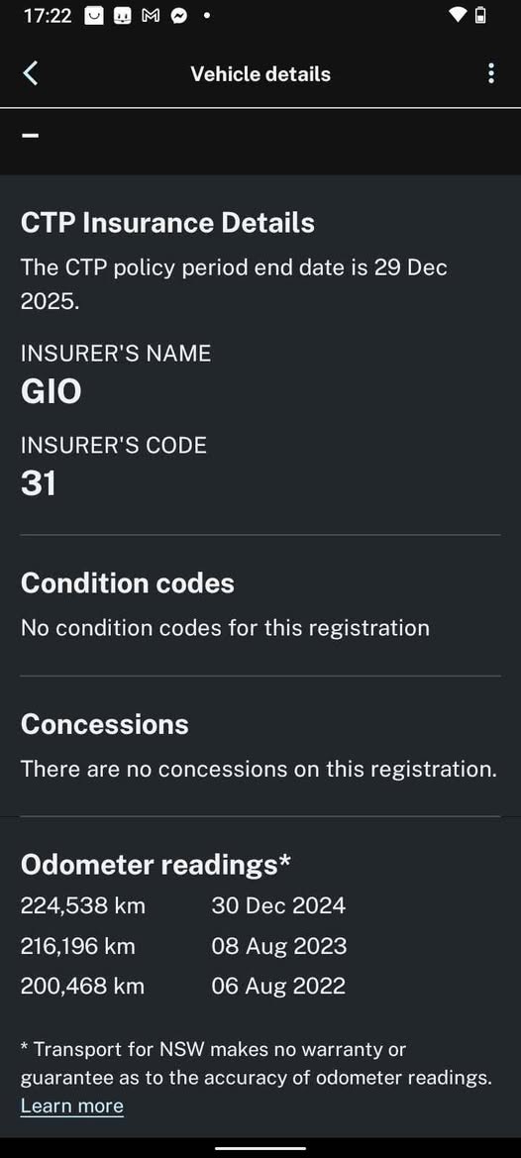Tap the Wi-Fi status icon
This screenshot has width=521, height=1158.
pyautogui.click(x=458, y=15)
